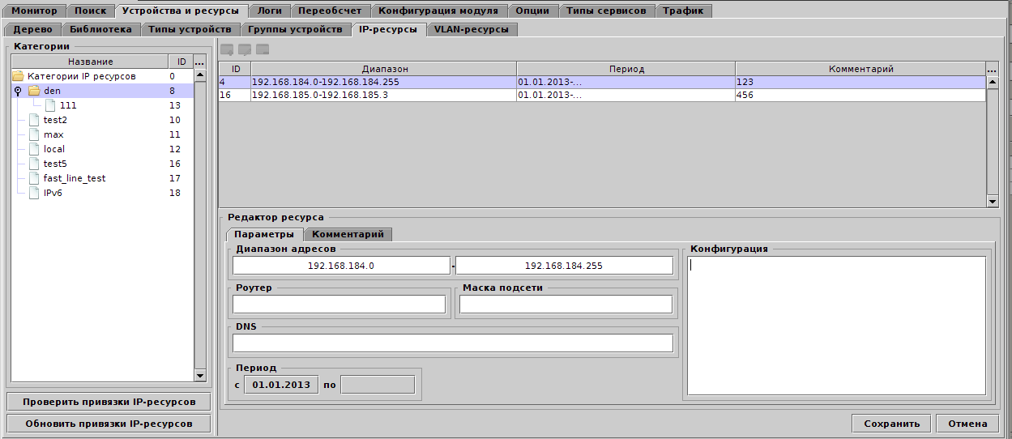
Task: Click the root IP categories folder icon
Action: tap(18, 76)
